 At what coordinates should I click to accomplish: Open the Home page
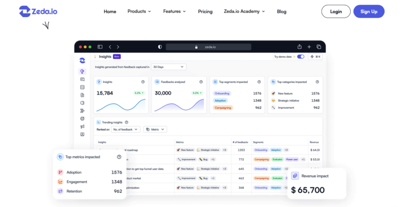click(x=110, y=12)
